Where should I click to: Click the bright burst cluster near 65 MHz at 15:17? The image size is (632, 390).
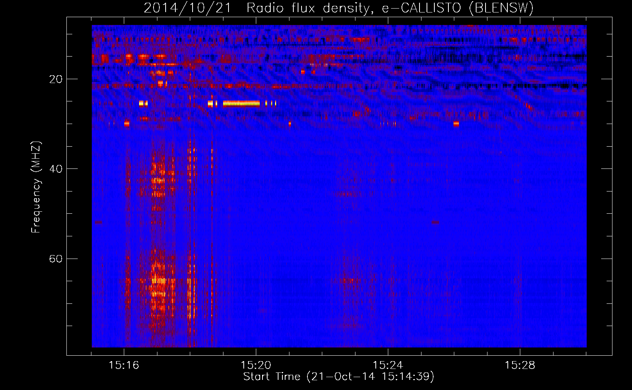click(x=159, y=280)
